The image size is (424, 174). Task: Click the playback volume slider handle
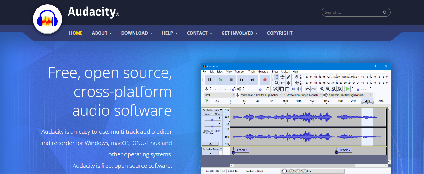(260, 90)
